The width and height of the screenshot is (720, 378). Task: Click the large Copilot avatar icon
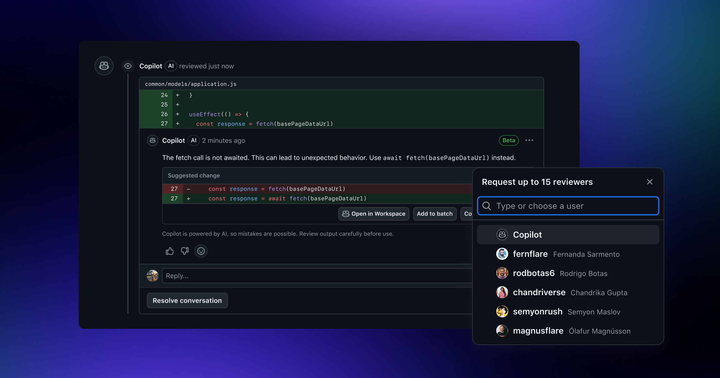point(104,66)
